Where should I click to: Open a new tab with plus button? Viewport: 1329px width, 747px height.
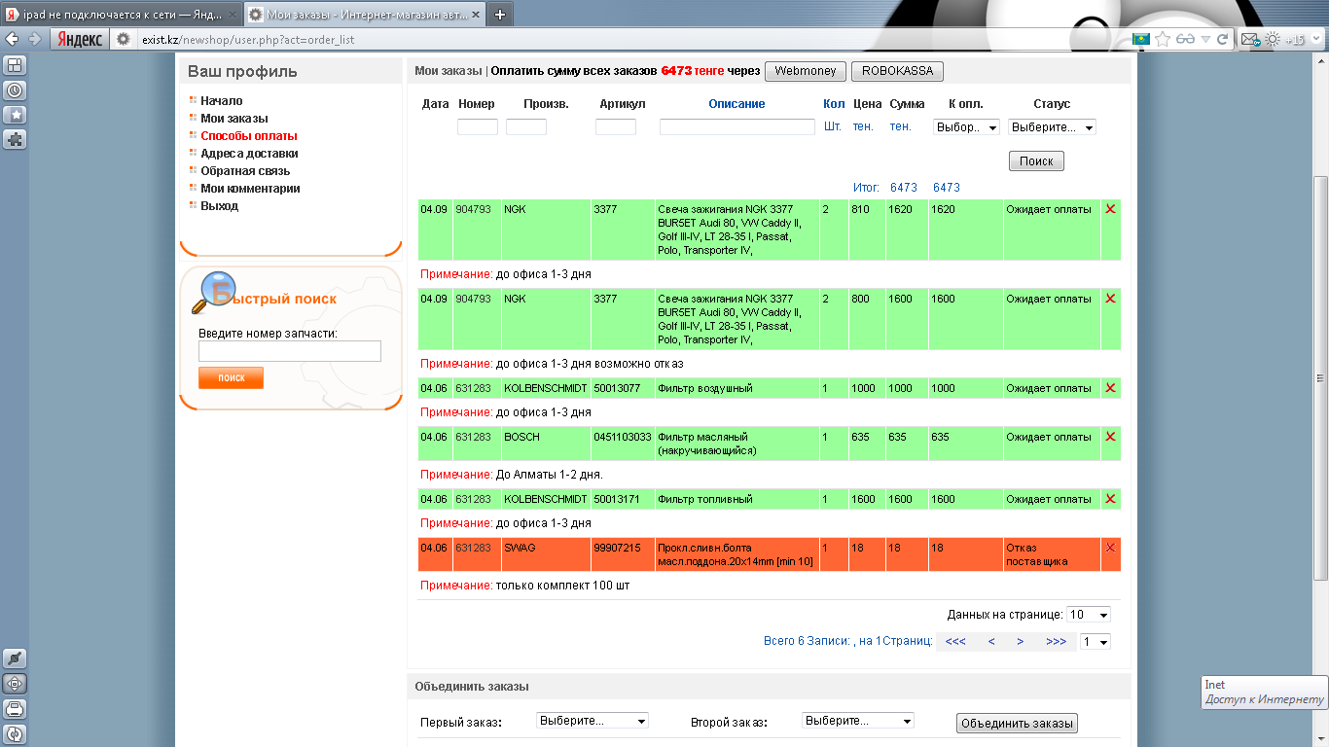pyautogui.click(x=499, y=15)
